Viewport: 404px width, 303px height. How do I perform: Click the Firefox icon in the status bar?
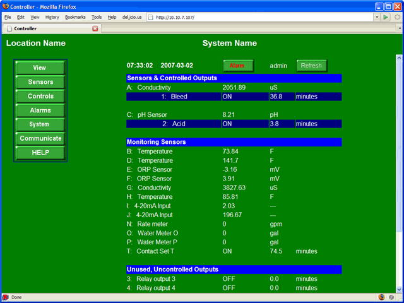click(x=381, y=297)
